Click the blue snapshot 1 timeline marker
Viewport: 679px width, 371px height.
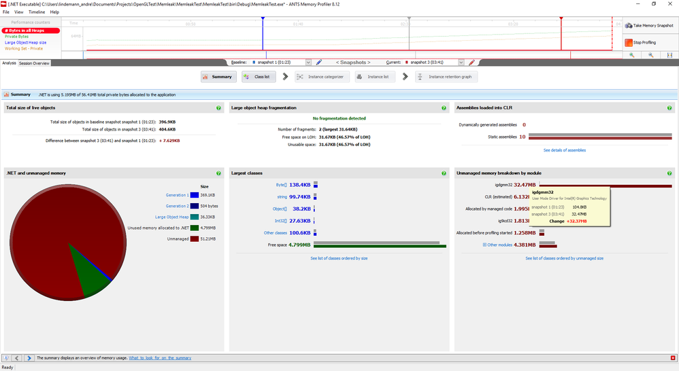[263, 18]
